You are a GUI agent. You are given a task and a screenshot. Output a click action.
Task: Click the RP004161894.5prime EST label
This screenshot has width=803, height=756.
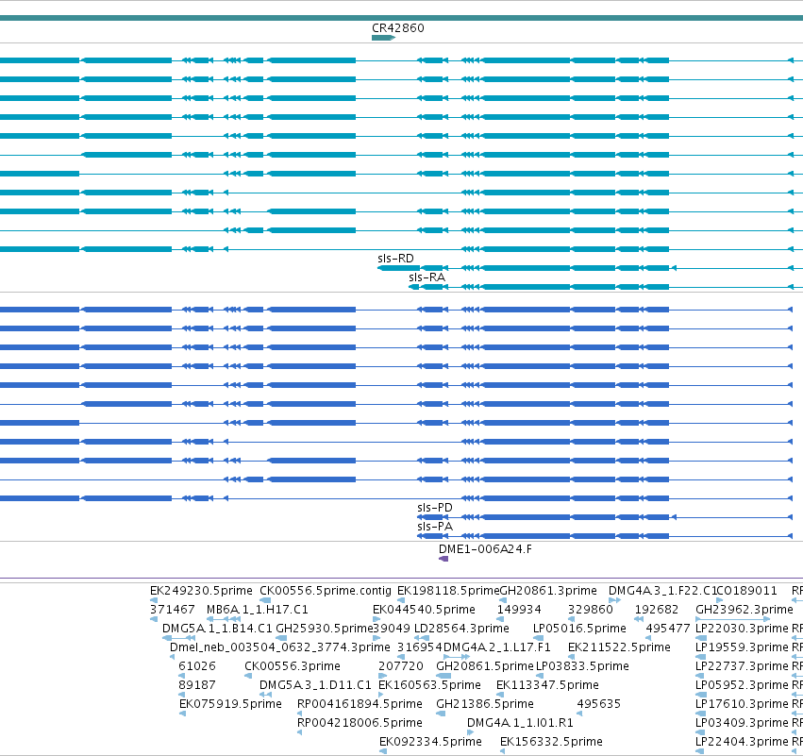point(360,704)
